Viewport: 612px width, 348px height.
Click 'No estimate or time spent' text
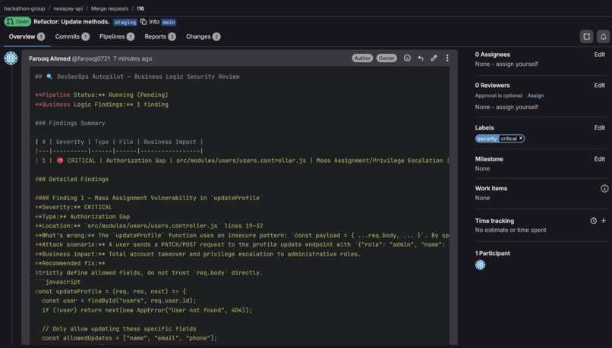click(510, 230)
